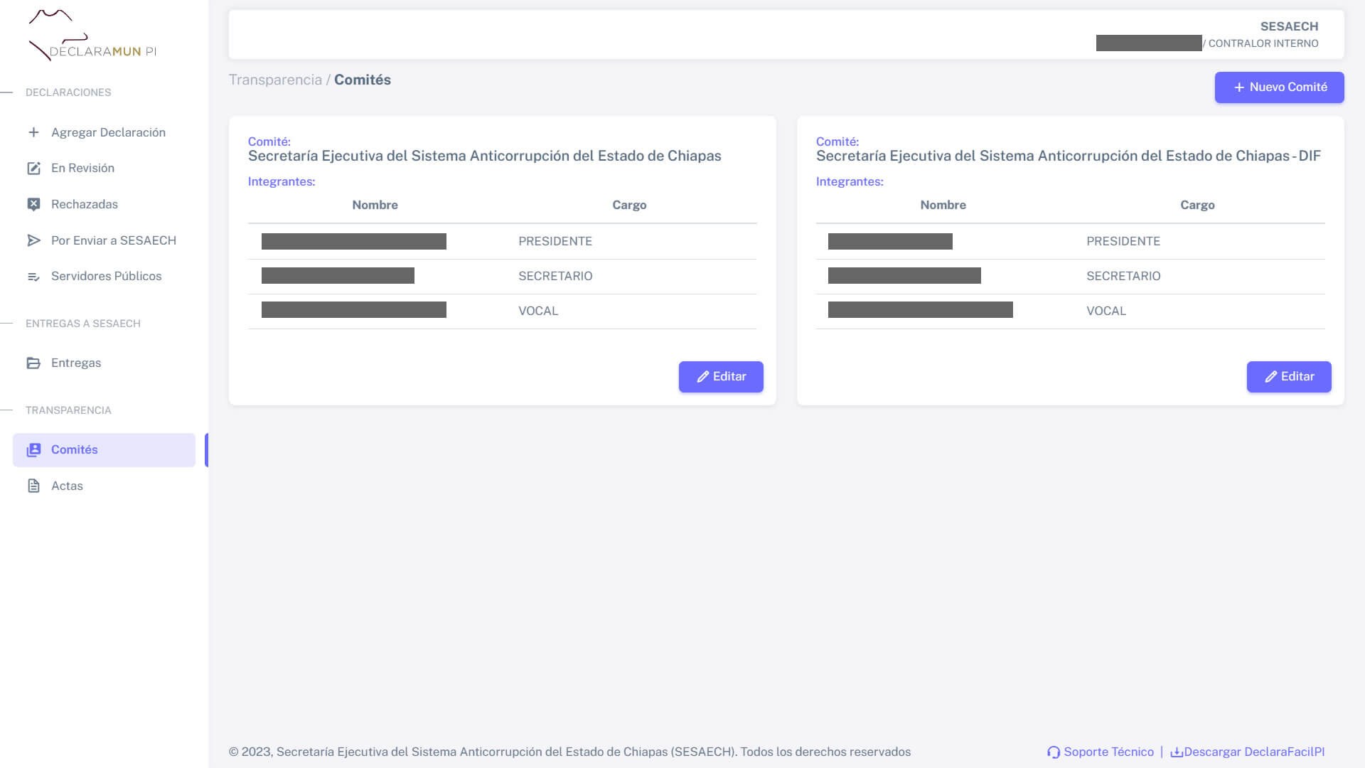Screen dimensions: 1365x768
Task: Open Servidores Públicos list
Action: [104, 277]
